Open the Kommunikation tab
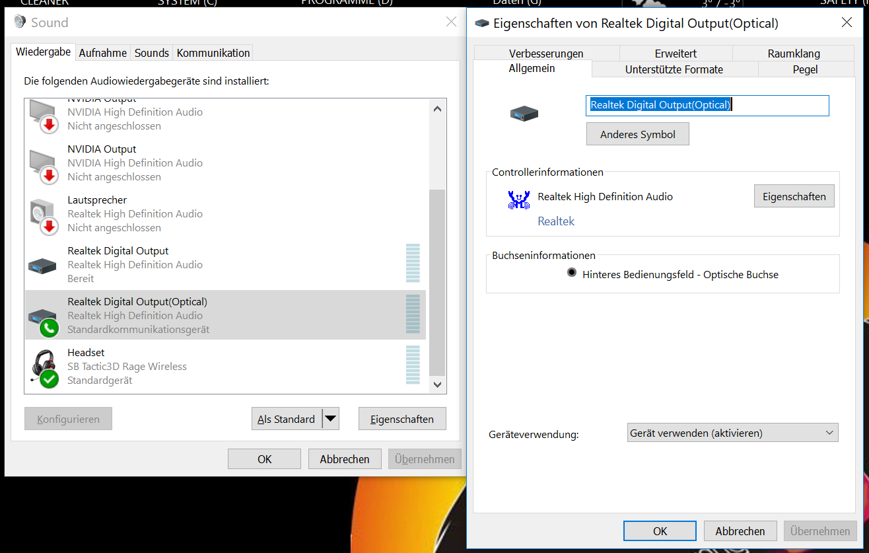The width and height of the screenshot is (869, 553). (x=213, y=53)
